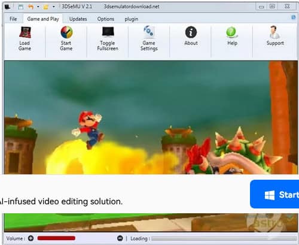Click the application icon in title bar corner
The height and width of the screenshot is (245, 299).
(8, 7)
